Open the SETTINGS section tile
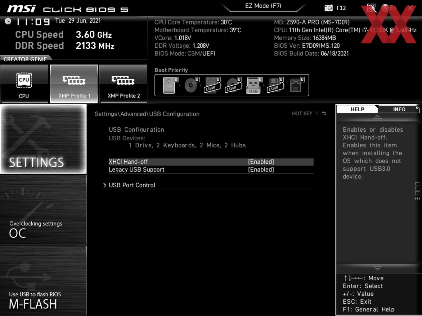The image size is (422, 316). (x=43, y=139)
